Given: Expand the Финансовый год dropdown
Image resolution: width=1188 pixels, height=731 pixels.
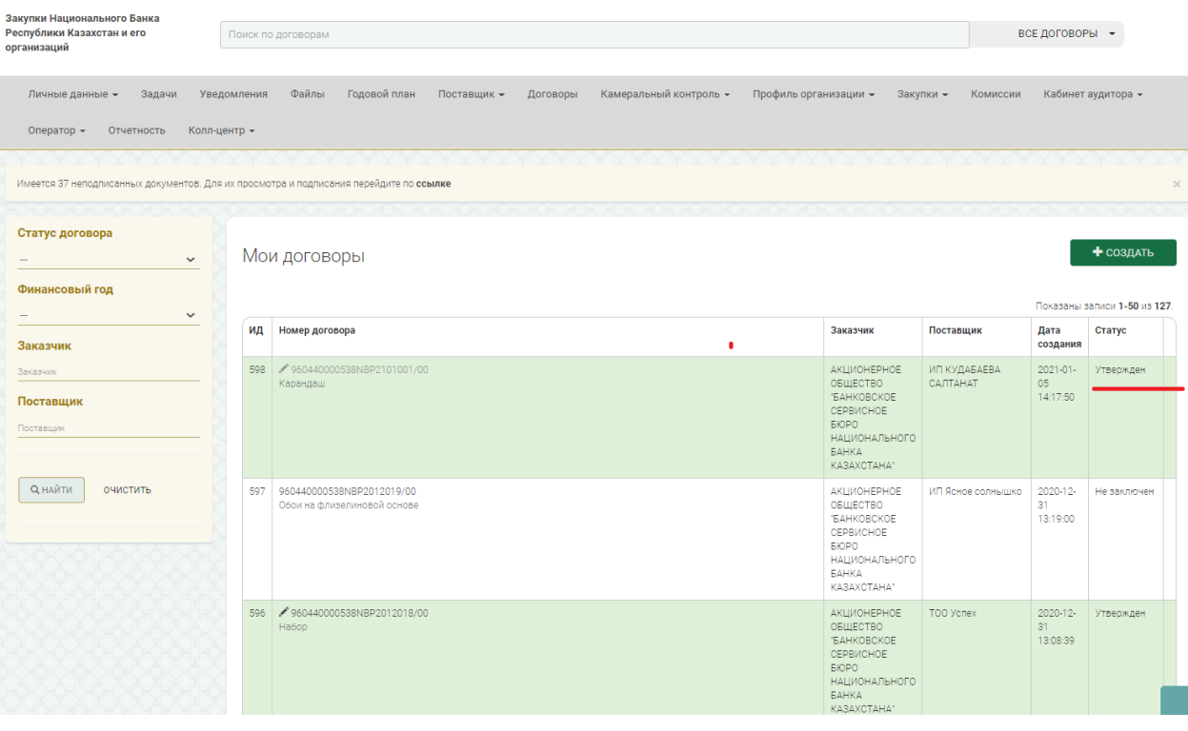Looking at the screenshot, I should point(108,315).
